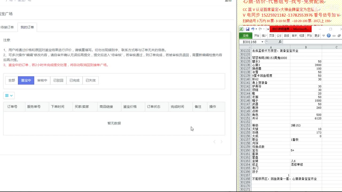The width and height of the screenshot is (342, 192).
Task: Click the 备注 column header
Action: 200,107
